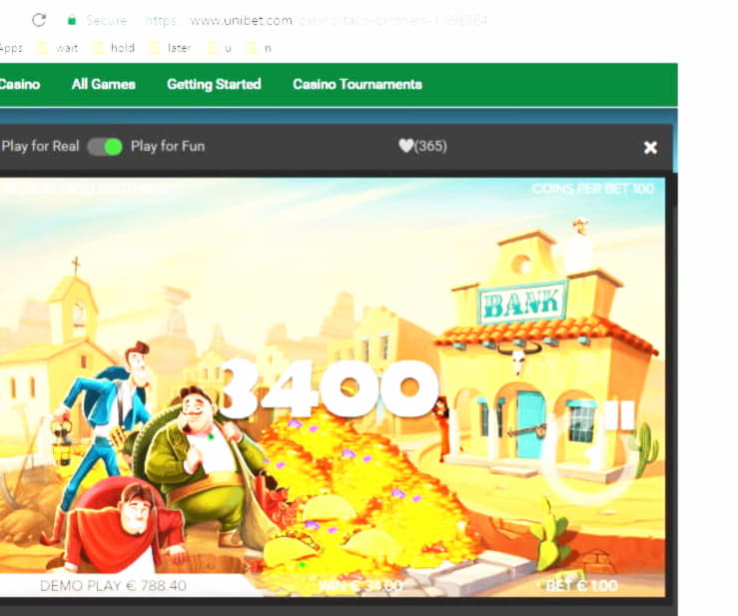
Task: Reload the page with the refresh icon
Action: (39, 20)
